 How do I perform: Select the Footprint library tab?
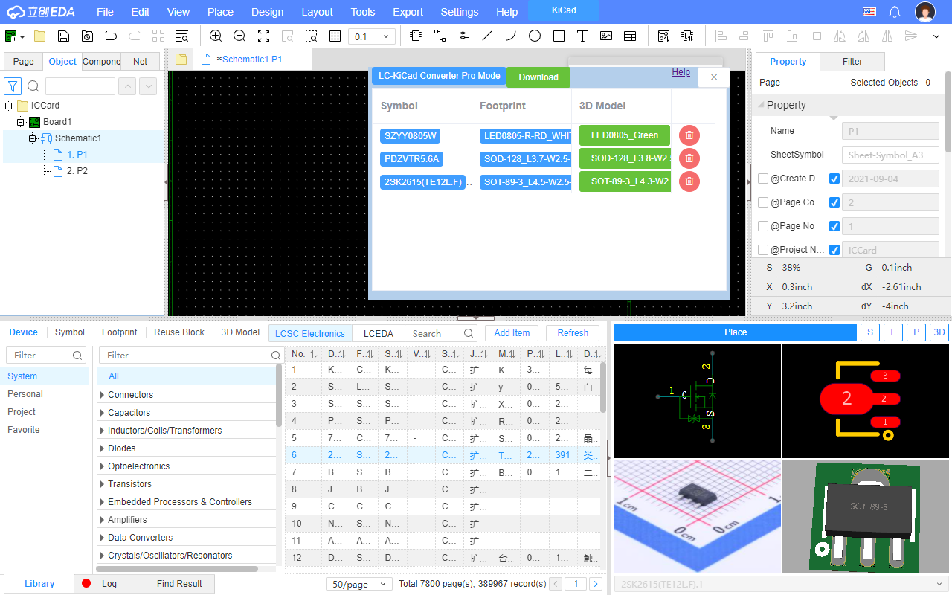[119, 332]
